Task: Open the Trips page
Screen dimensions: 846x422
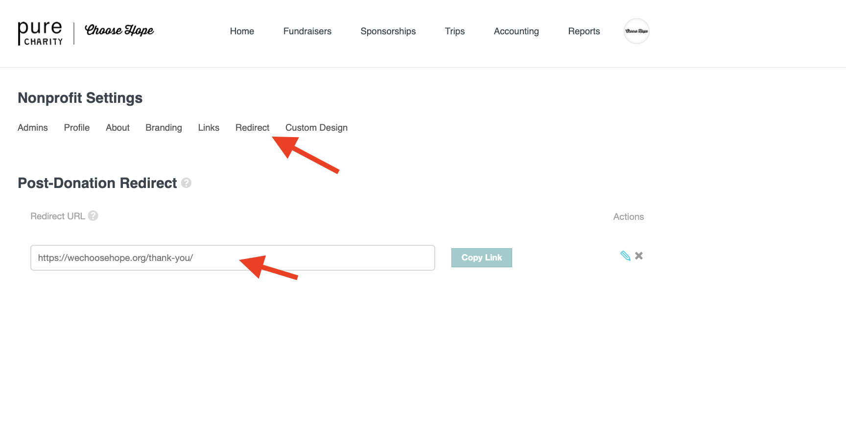Action: (454, 31)
